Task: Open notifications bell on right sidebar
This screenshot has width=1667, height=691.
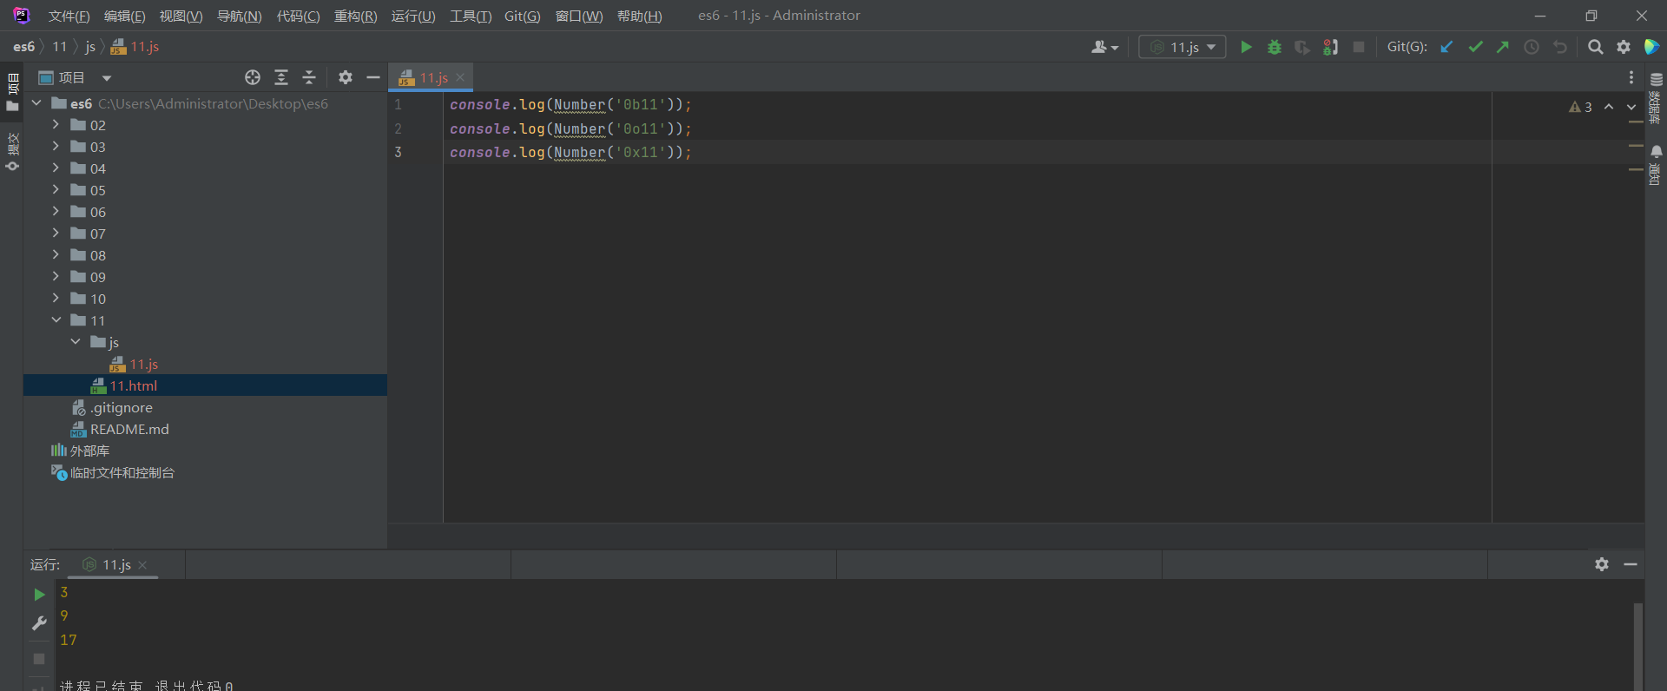Action: [1657, 152]
